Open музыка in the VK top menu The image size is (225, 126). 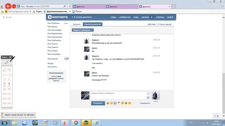click(145, 17)
